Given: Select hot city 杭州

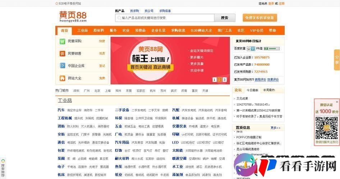Looking at the screenshot, I should 153,91.
